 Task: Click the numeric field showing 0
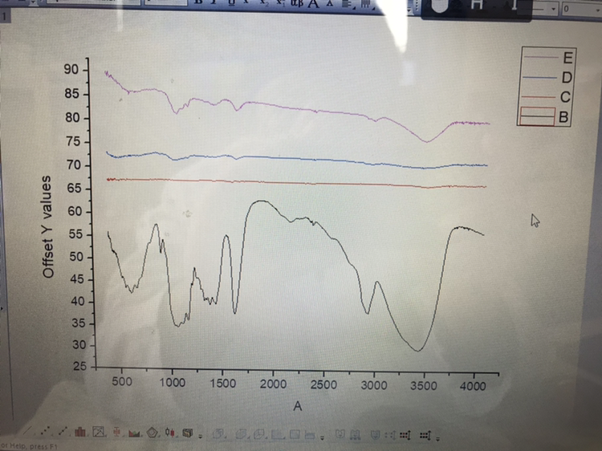click(582, 9)
